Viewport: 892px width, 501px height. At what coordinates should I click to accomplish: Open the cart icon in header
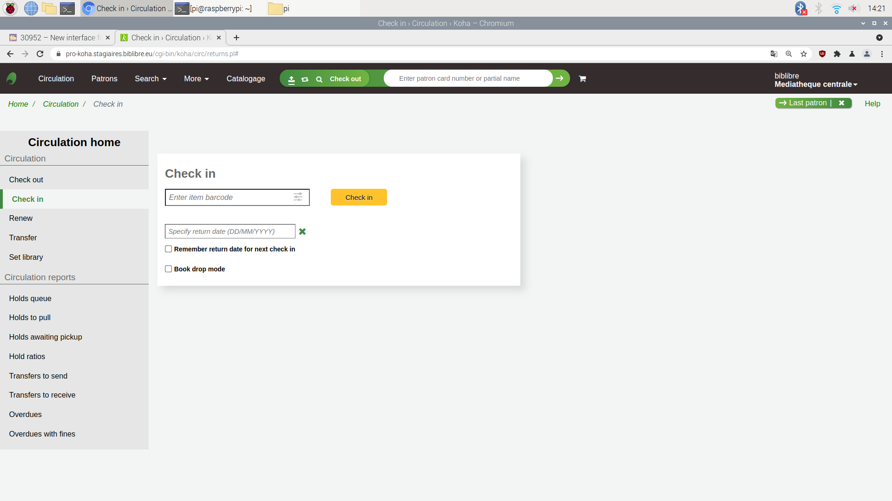click(x=582, y=79)
